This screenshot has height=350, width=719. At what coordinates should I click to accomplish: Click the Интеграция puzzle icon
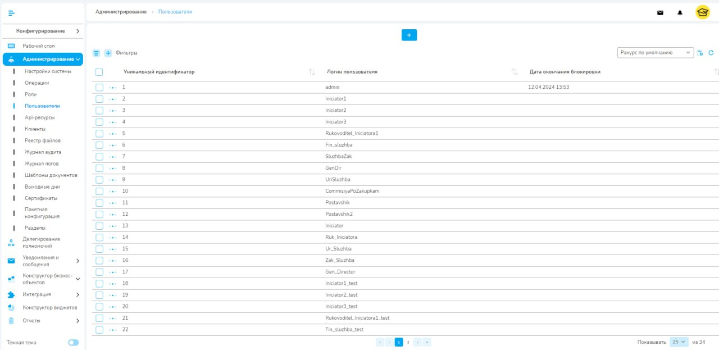[11, 294]
